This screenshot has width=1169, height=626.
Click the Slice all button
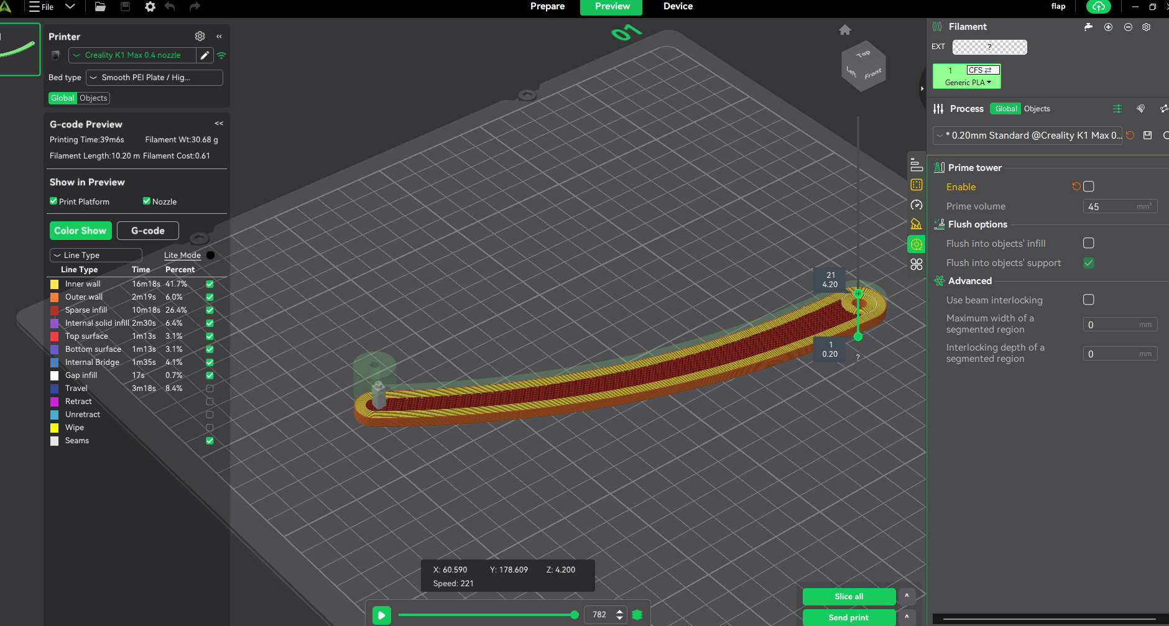(x=849, y=596)
